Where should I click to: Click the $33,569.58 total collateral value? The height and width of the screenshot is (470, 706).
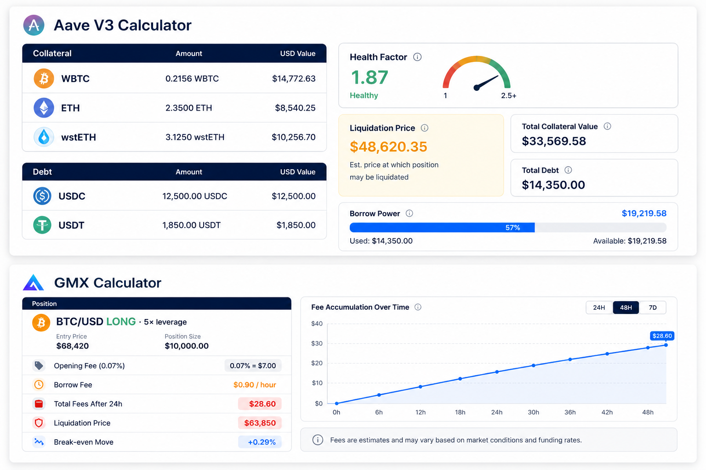tap(554, 141)
